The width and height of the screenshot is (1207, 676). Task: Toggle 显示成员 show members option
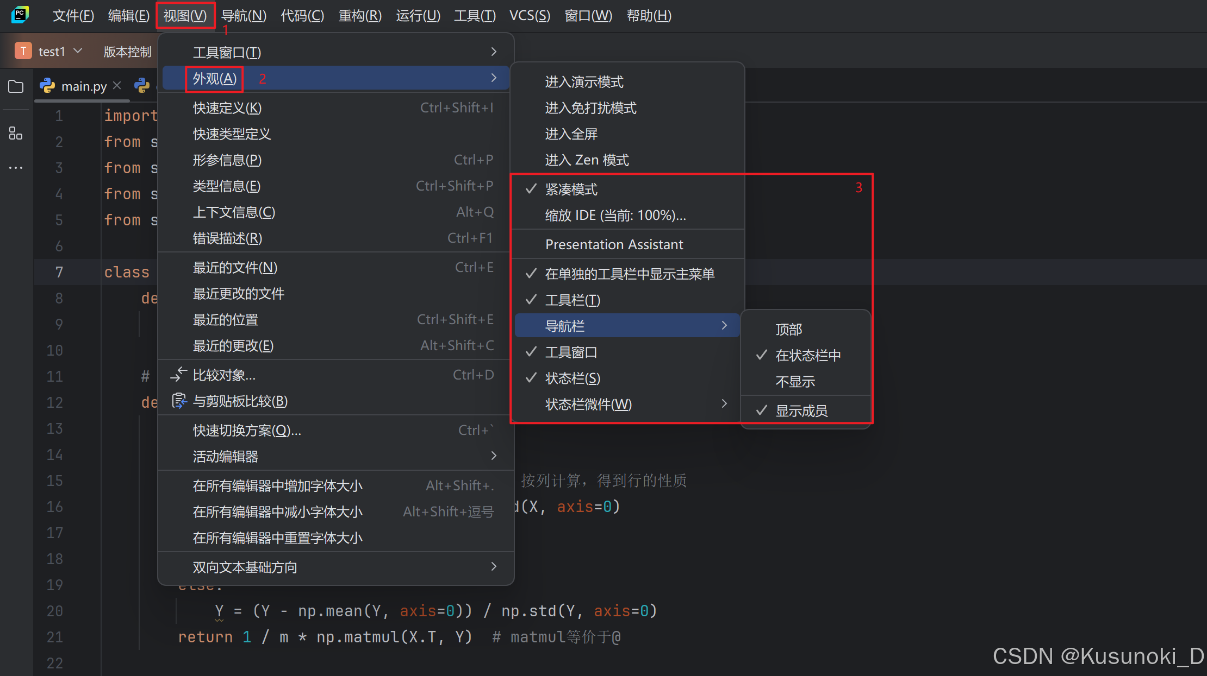pyautogui.click(x=801, y=411)
